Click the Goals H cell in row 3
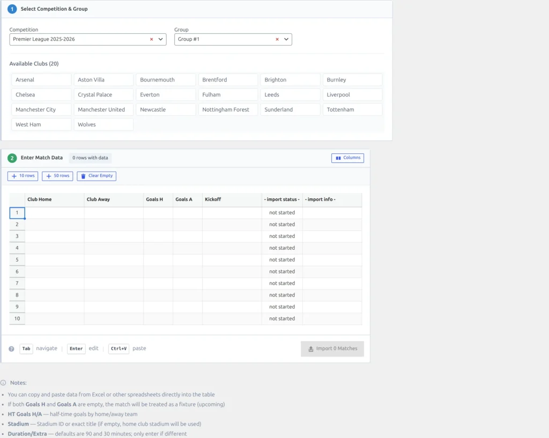 [x=158, y=236]
